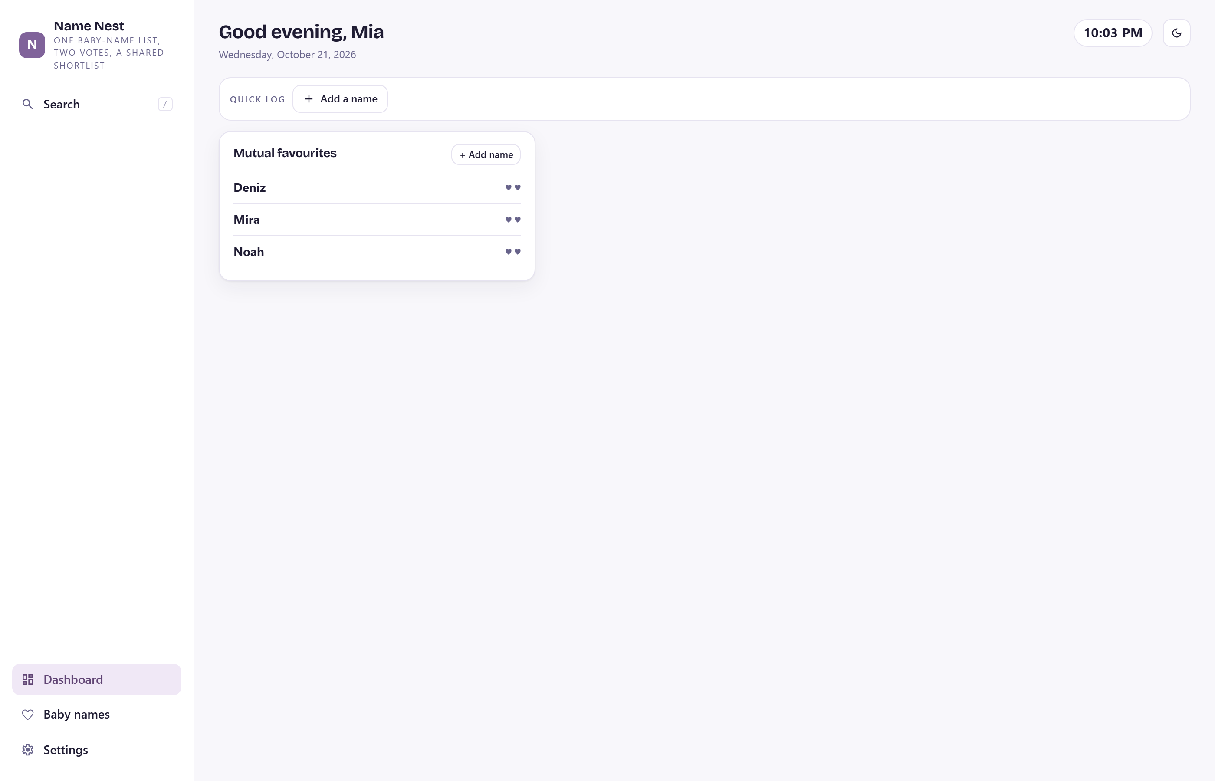Click the search magnifier icon

pos(28,105)
